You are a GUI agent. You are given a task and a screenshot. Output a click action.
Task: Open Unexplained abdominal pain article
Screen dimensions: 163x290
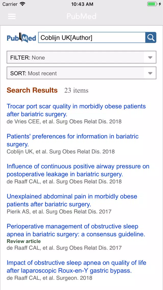(x=72, y=200)
